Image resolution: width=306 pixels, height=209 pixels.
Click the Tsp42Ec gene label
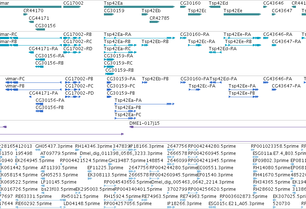click(x=197, y=10)
